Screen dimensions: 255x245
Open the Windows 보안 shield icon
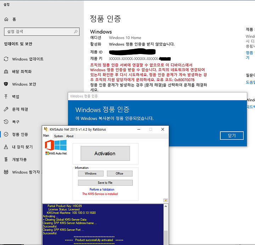[6, 84]
